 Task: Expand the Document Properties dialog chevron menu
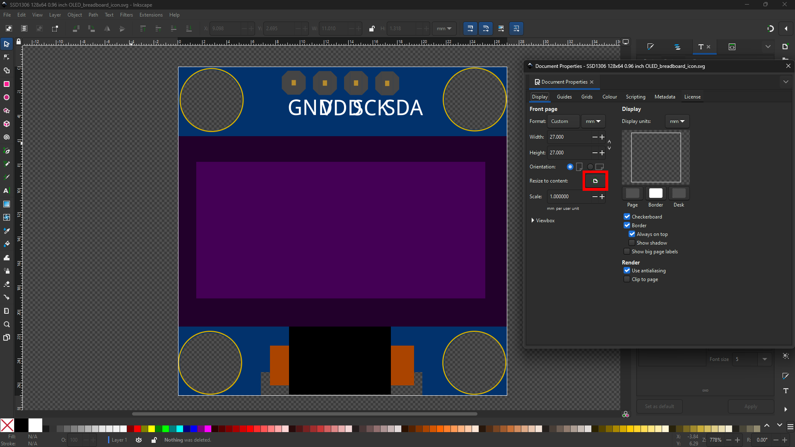[785, 82]
